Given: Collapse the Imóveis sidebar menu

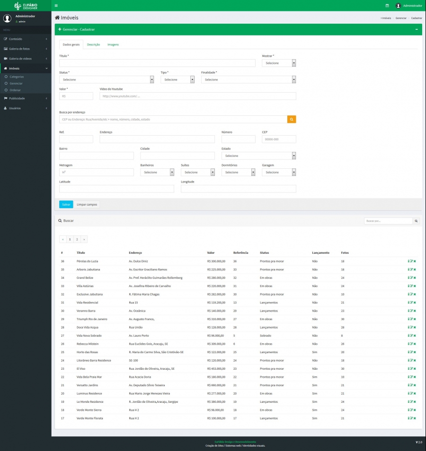Looking at the screenshot, I should point(26,69).
